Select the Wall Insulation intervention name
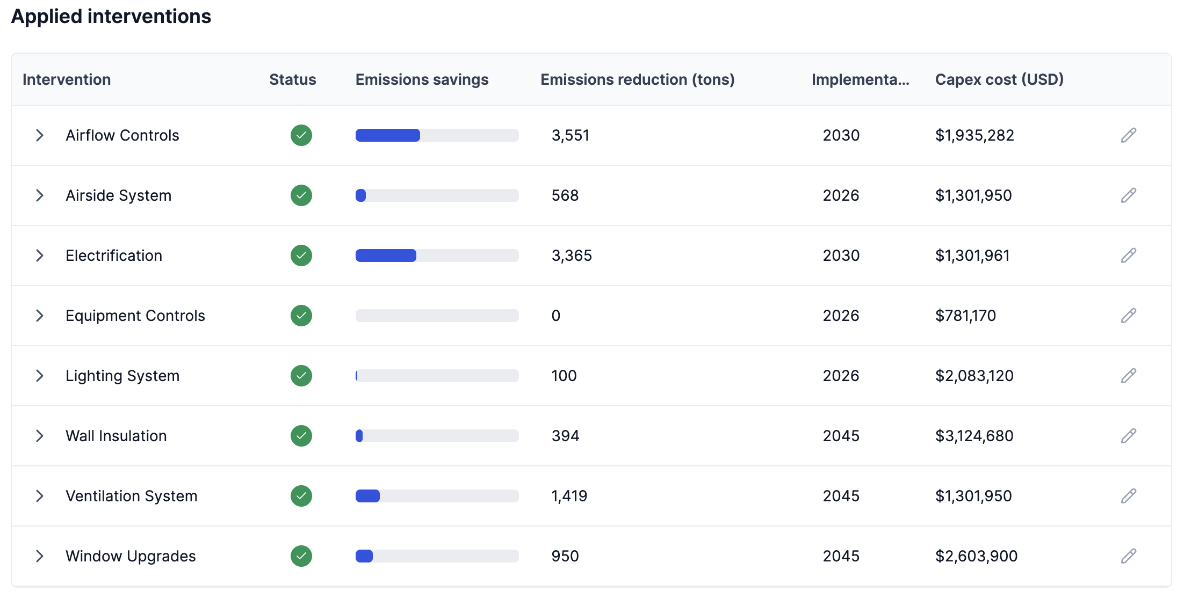Image resolution: width=1184 pixels, height=599 pixels. point(116,436)
